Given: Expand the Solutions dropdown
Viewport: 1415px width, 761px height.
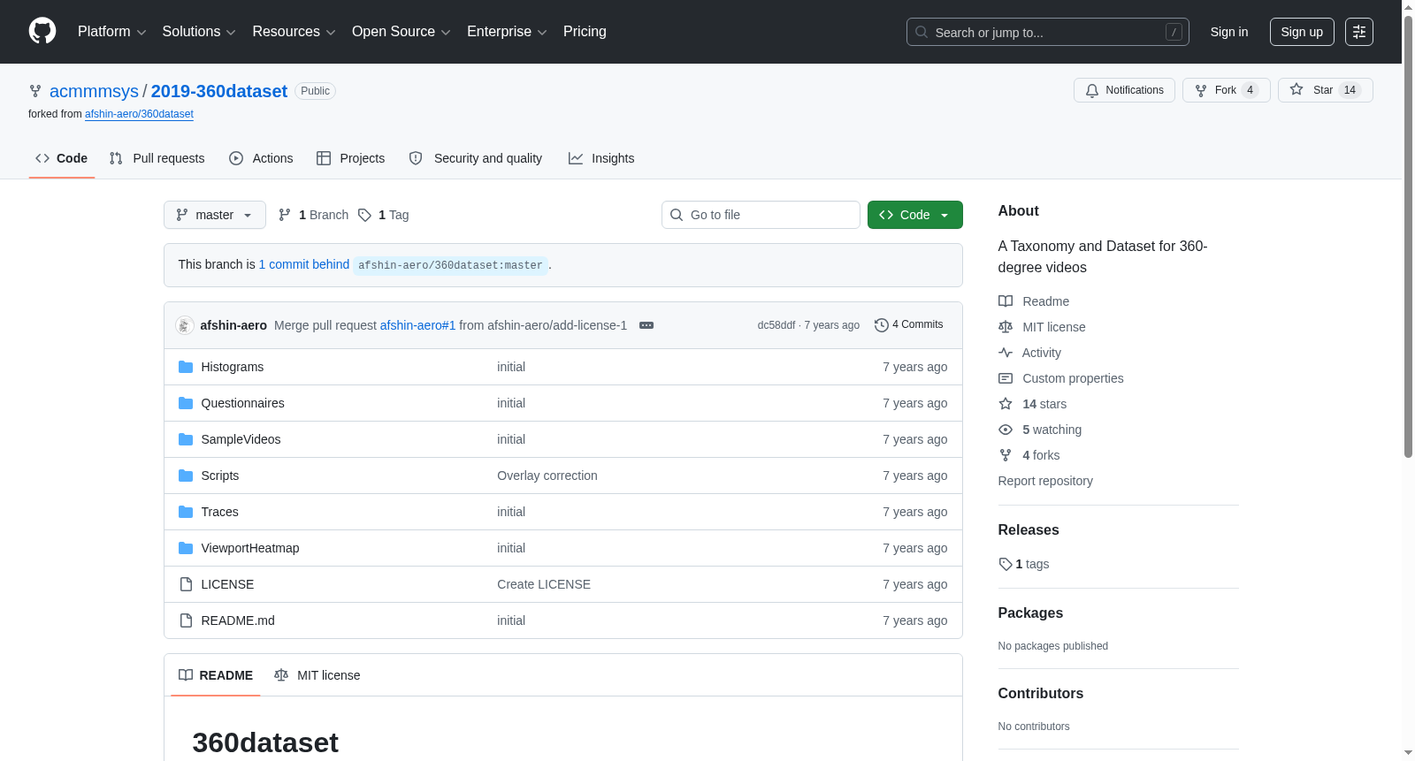Looking at the screenshot, I should [x=199, y=32].
